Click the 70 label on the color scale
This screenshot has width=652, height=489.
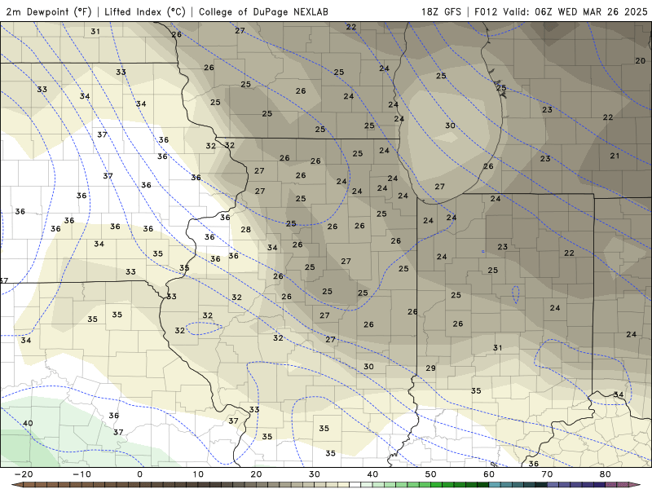point(547,474)
